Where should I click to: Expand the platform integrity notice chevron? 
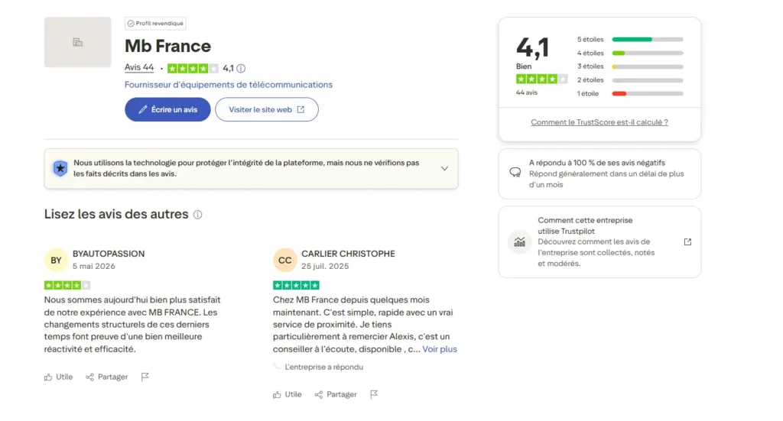[x=444, y=169]
